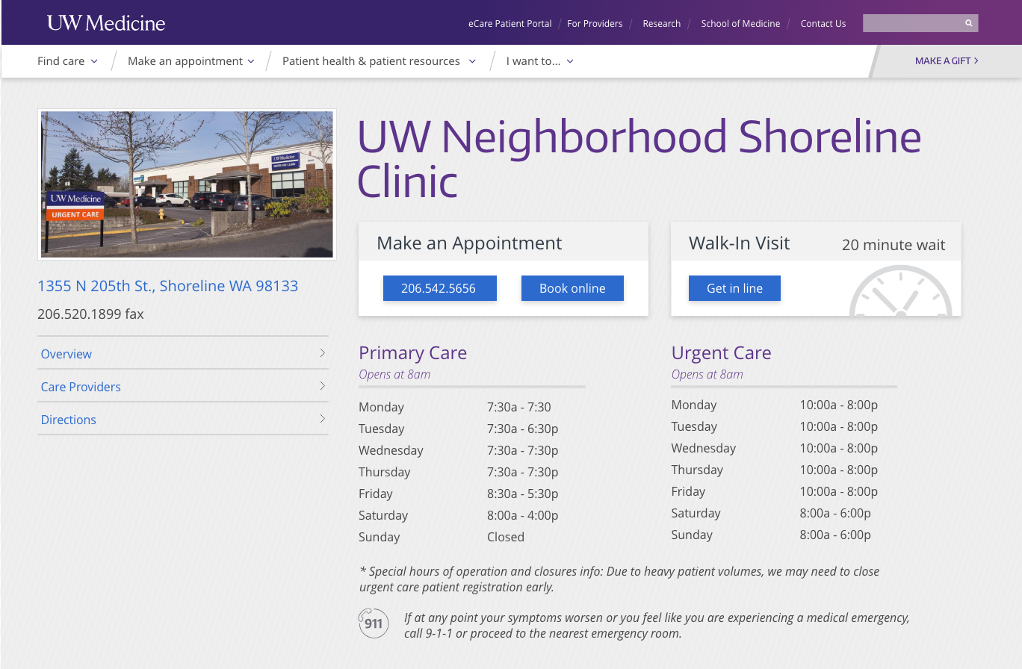Image resolution: width=1022 pixels, height=669 pixels.
Task: Click the Primary Care heading
Action: 413,352
